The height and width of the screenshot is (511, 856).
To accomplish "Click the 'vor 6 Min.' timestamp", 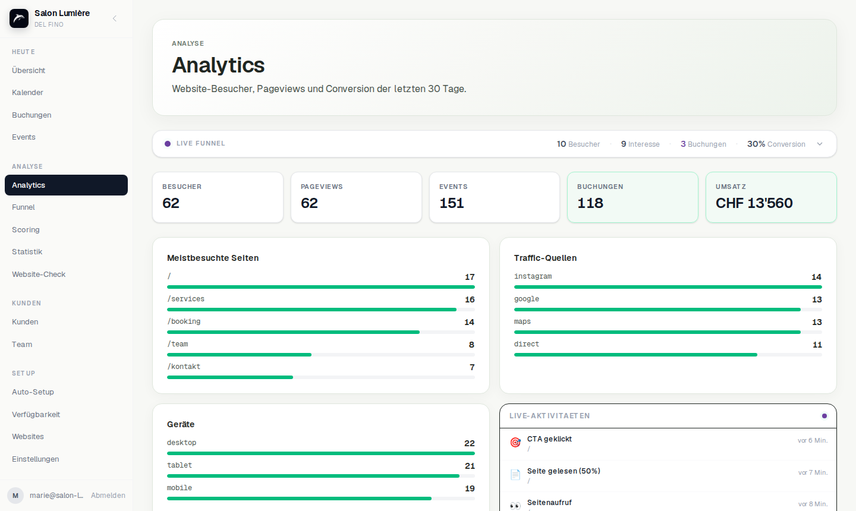I will pos(813,440).
